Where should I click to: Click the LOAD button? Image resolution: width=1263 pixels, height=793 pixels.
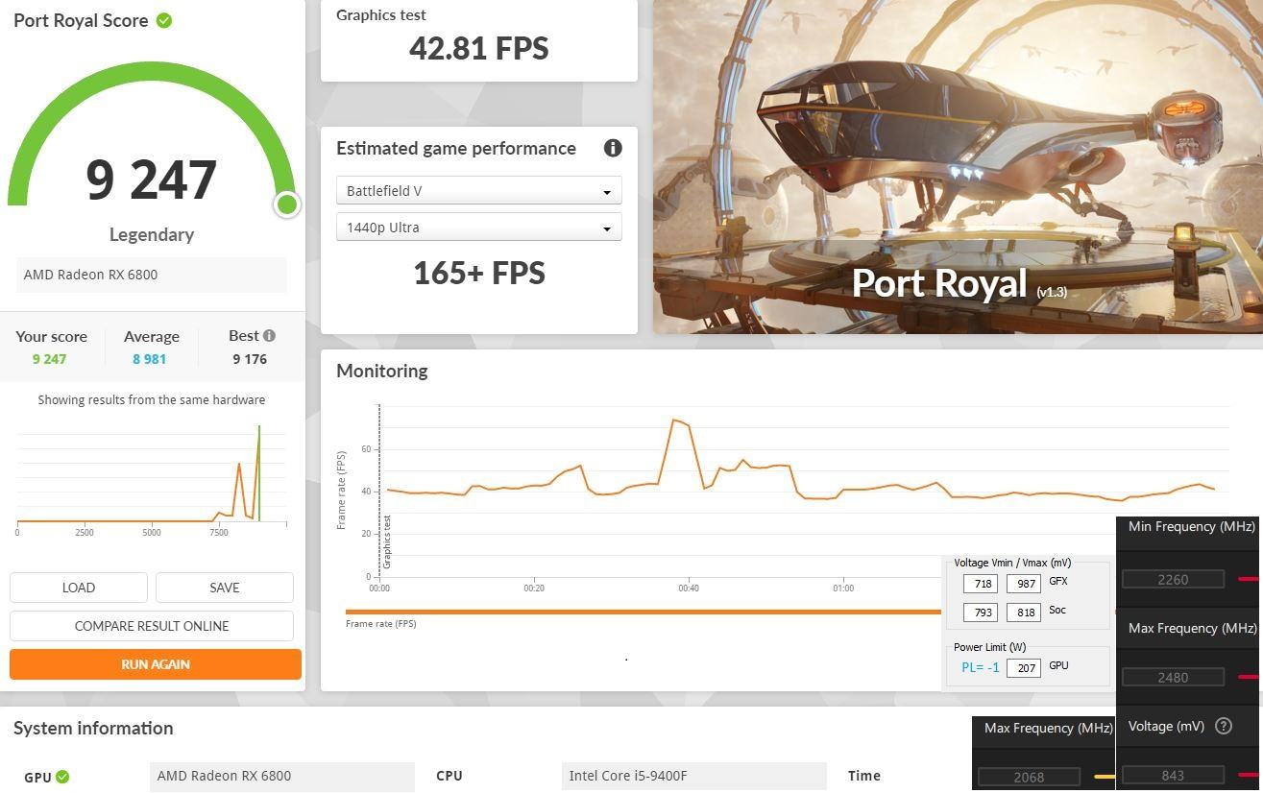point(79,588)
